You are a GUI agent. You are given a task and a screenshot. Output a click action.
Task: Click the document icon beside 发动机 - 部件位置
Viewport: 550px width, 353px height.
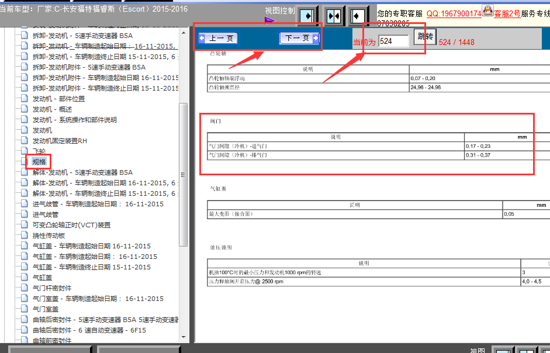tap(24, 98)
